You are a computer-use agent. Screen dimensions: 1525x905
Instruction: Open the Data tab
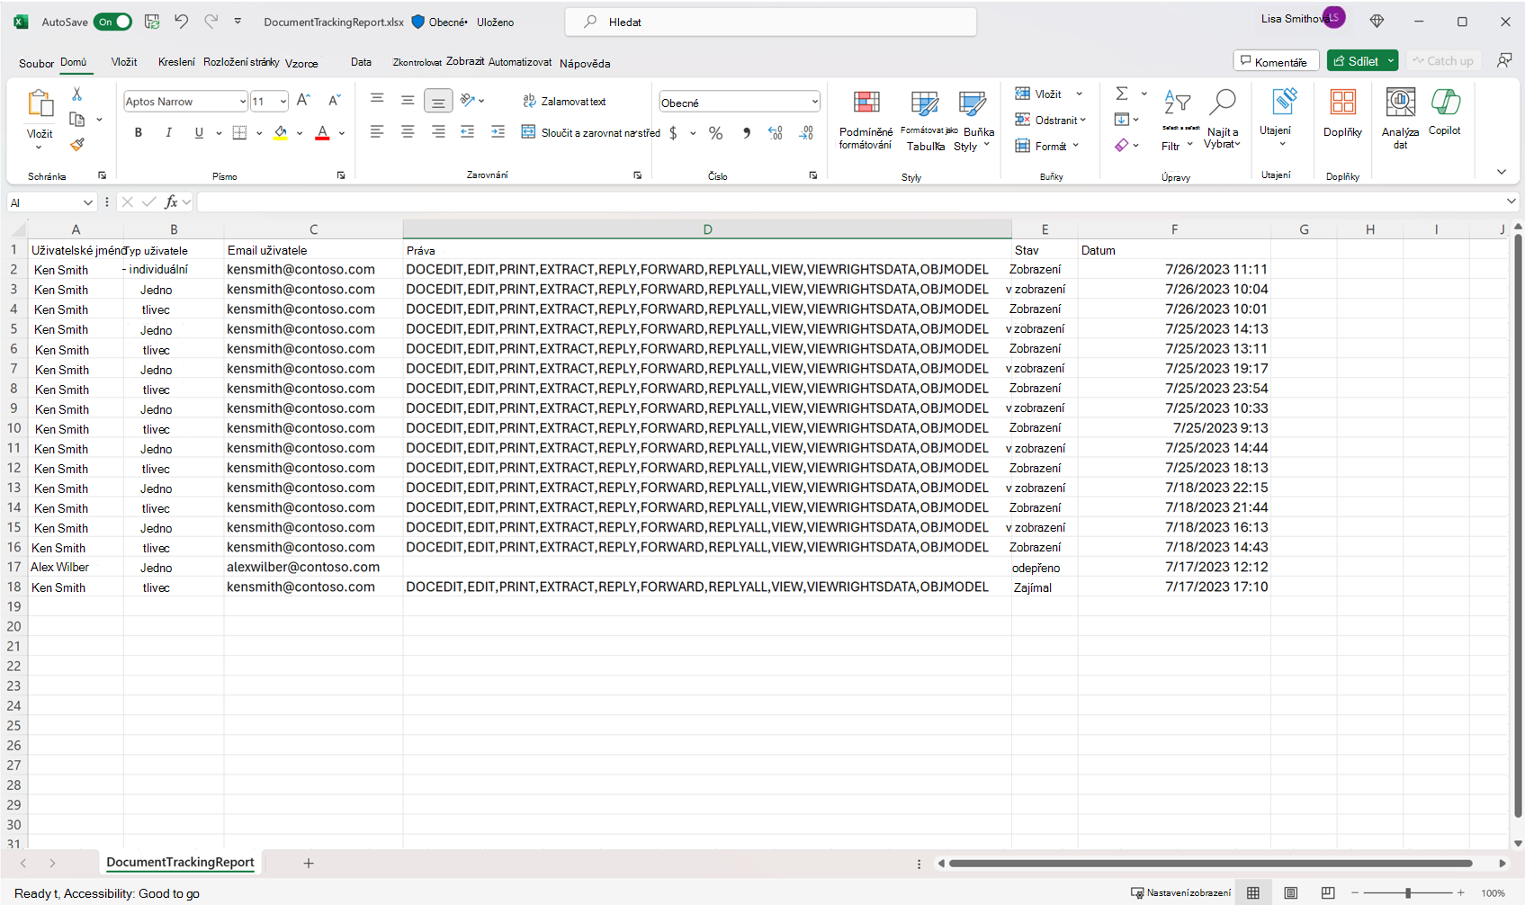361,62
